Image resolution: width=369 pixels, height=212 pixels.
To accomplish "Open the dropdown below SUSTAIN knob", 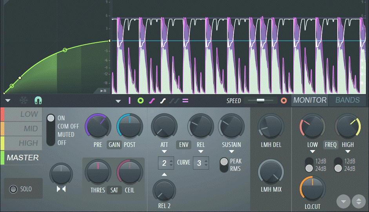I will [x=231, y=152].
